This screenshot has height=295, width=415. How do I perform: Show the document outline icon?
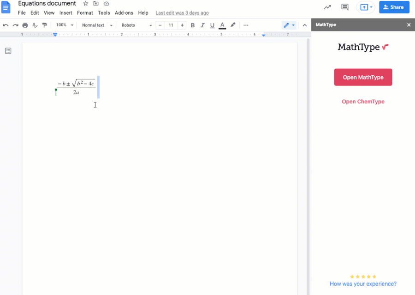[x=8, y=51]
